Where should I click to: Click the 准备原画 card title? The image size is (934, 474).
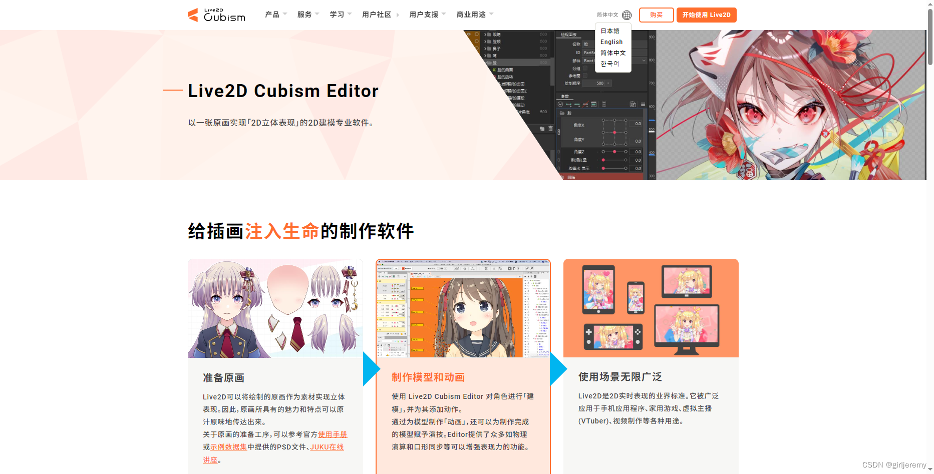(223, 378)
